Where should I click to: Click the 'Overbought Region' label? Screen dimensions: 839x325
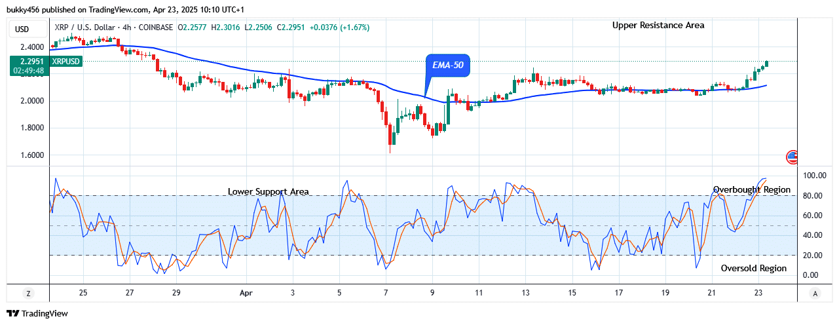coord(752,189)
